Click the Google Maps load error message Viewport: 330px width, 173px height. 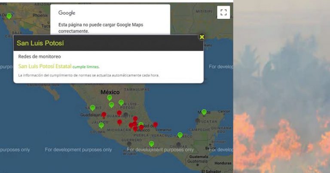101,28
